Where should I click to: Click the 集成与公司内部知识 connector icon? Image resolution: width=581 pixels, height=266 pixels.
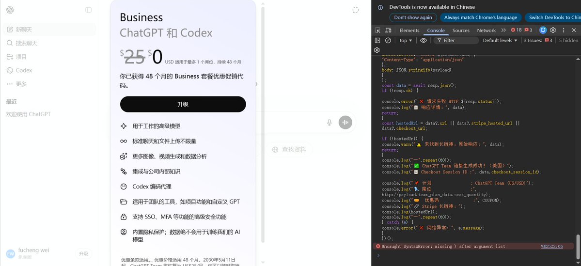tap(124, 172)
